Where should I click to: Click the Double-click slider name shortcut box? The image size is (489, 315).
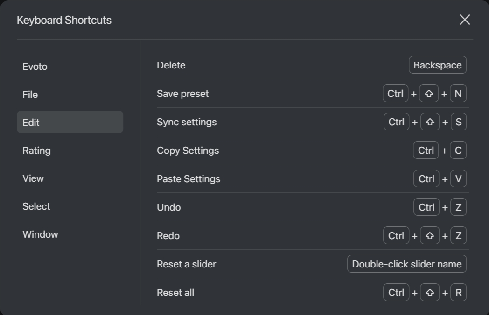pos(406,264)
